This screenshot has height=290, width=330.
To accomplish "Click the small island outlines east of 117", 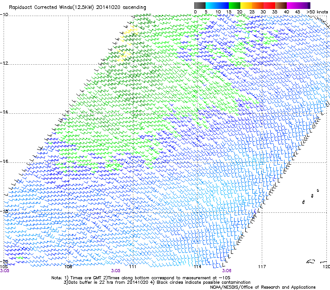I will (x=311, y=196).
